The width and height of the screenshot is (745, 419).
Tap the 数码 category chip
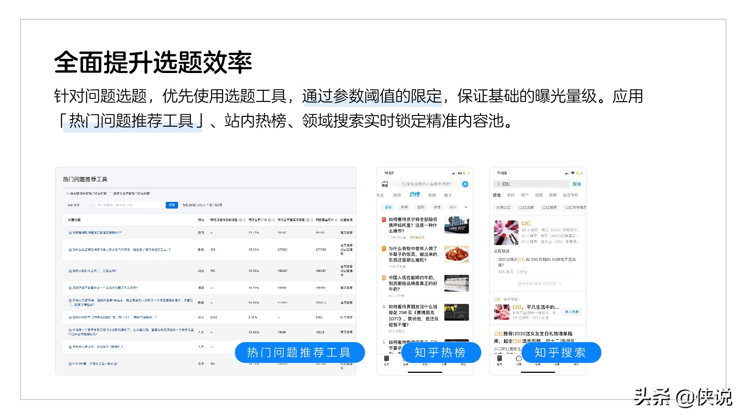click(421, 207)
